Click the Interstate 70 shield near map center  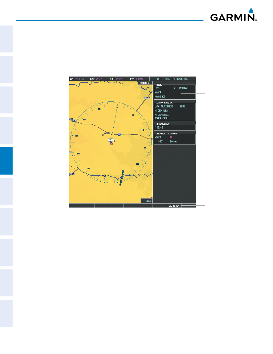(x=119, y=134)
